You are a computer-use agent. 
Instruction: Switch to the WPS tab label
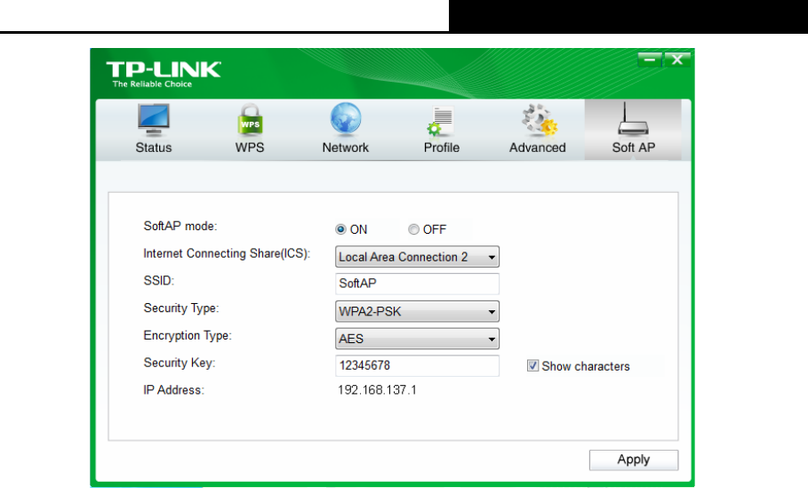250,148
